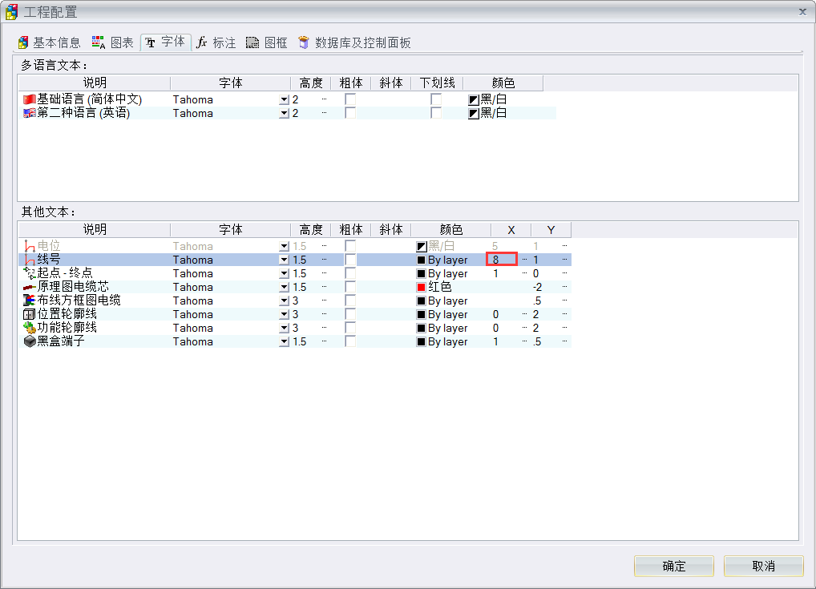816x589 pixels.
Task: Toggle bold checkbox in 黑盒端子 row
Action: 350,341
